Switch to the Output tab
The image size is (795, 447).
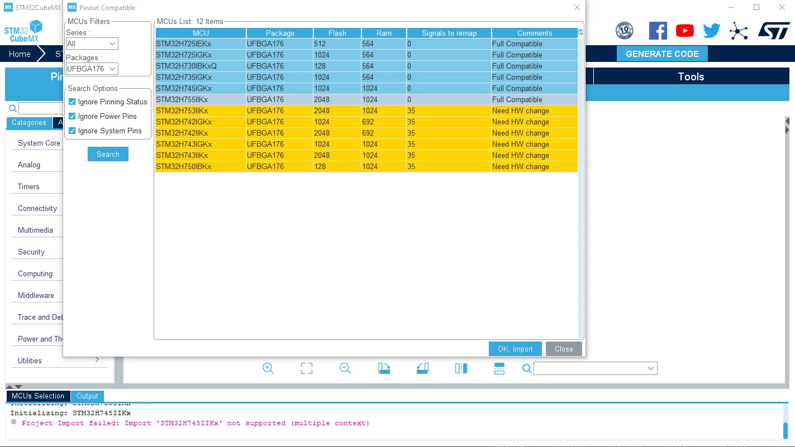pos(87,396)
